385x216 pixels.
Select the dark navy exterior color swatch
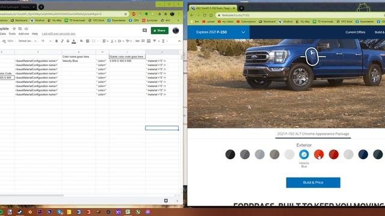363,154
